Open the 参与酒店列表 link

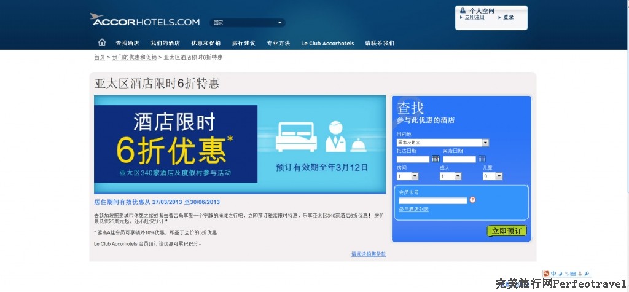coord(413,209)
